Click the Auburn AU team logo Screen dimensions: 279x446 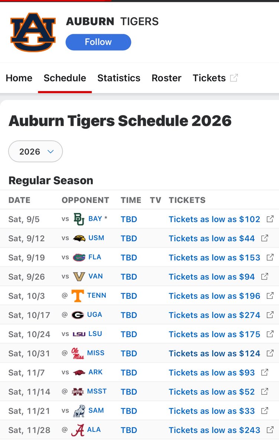(x=33, y=32)
